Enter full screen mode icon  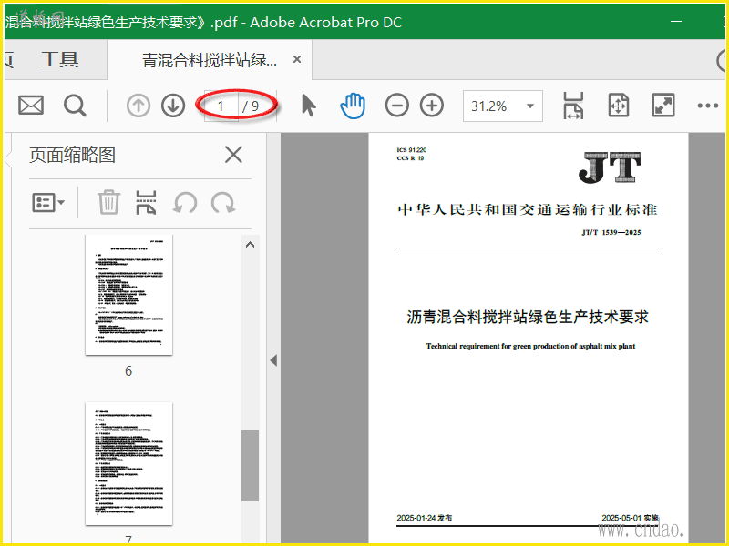663,106
